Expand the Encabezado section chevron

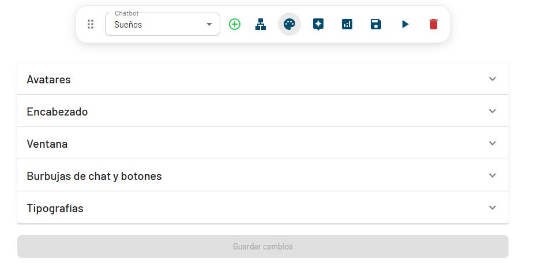click(x=492, y=111)
